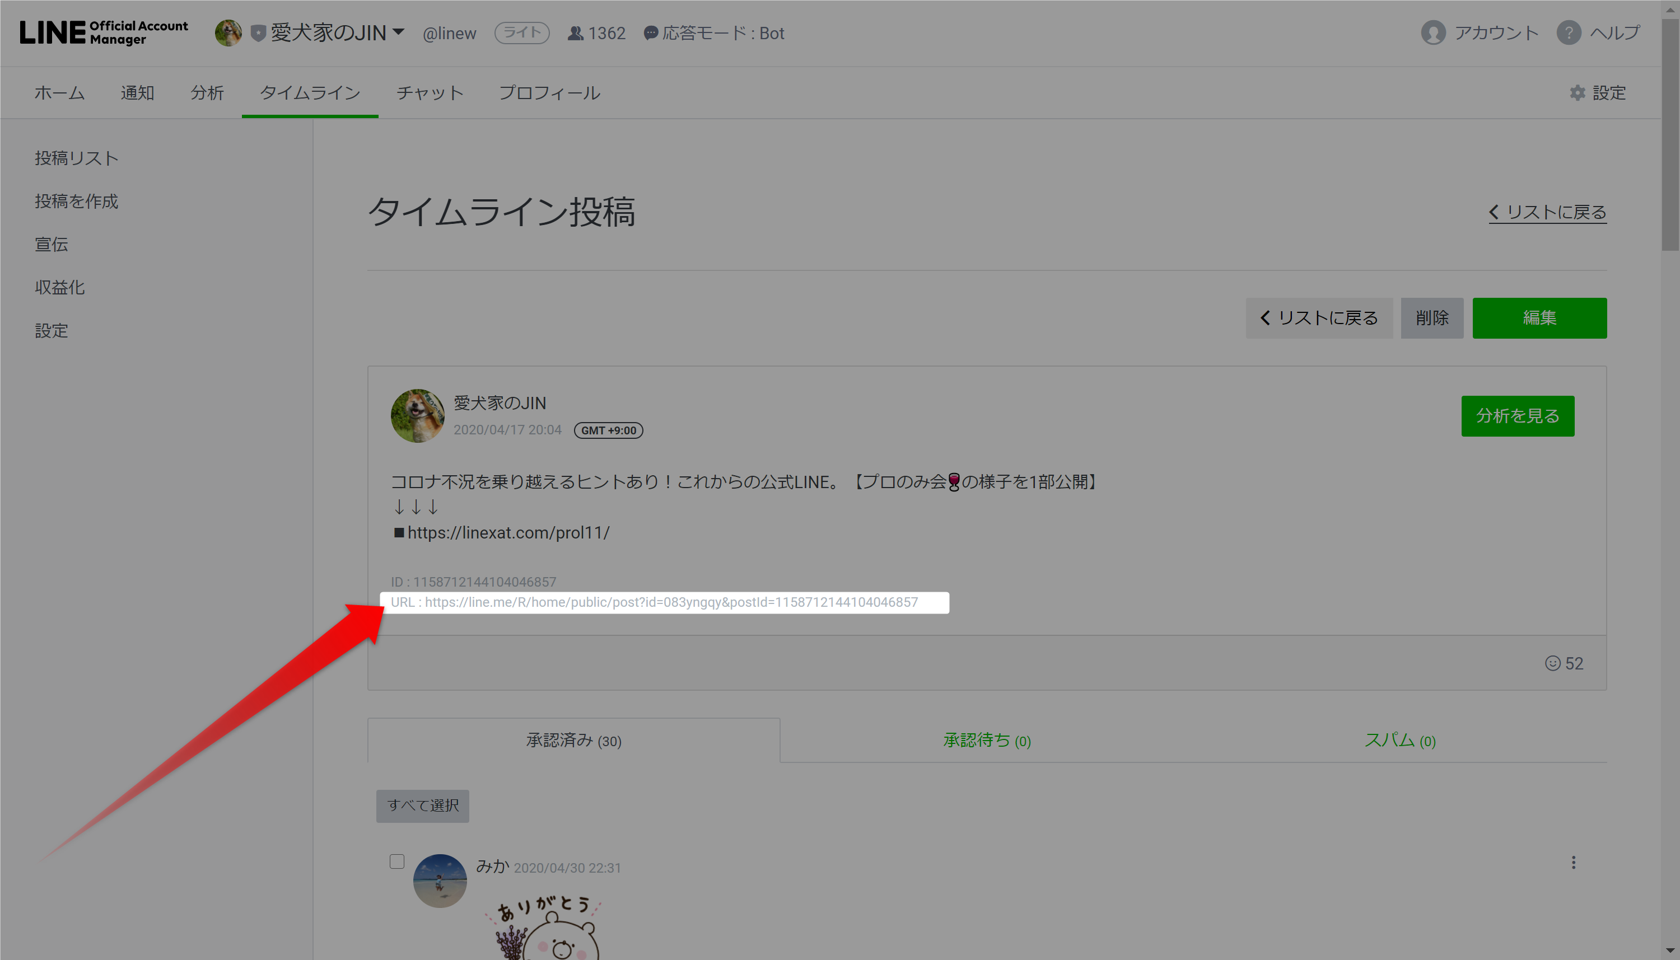Select the 承認済み (30) tab
This screenshot has width=1680, height=960.
tap(573, 741)
